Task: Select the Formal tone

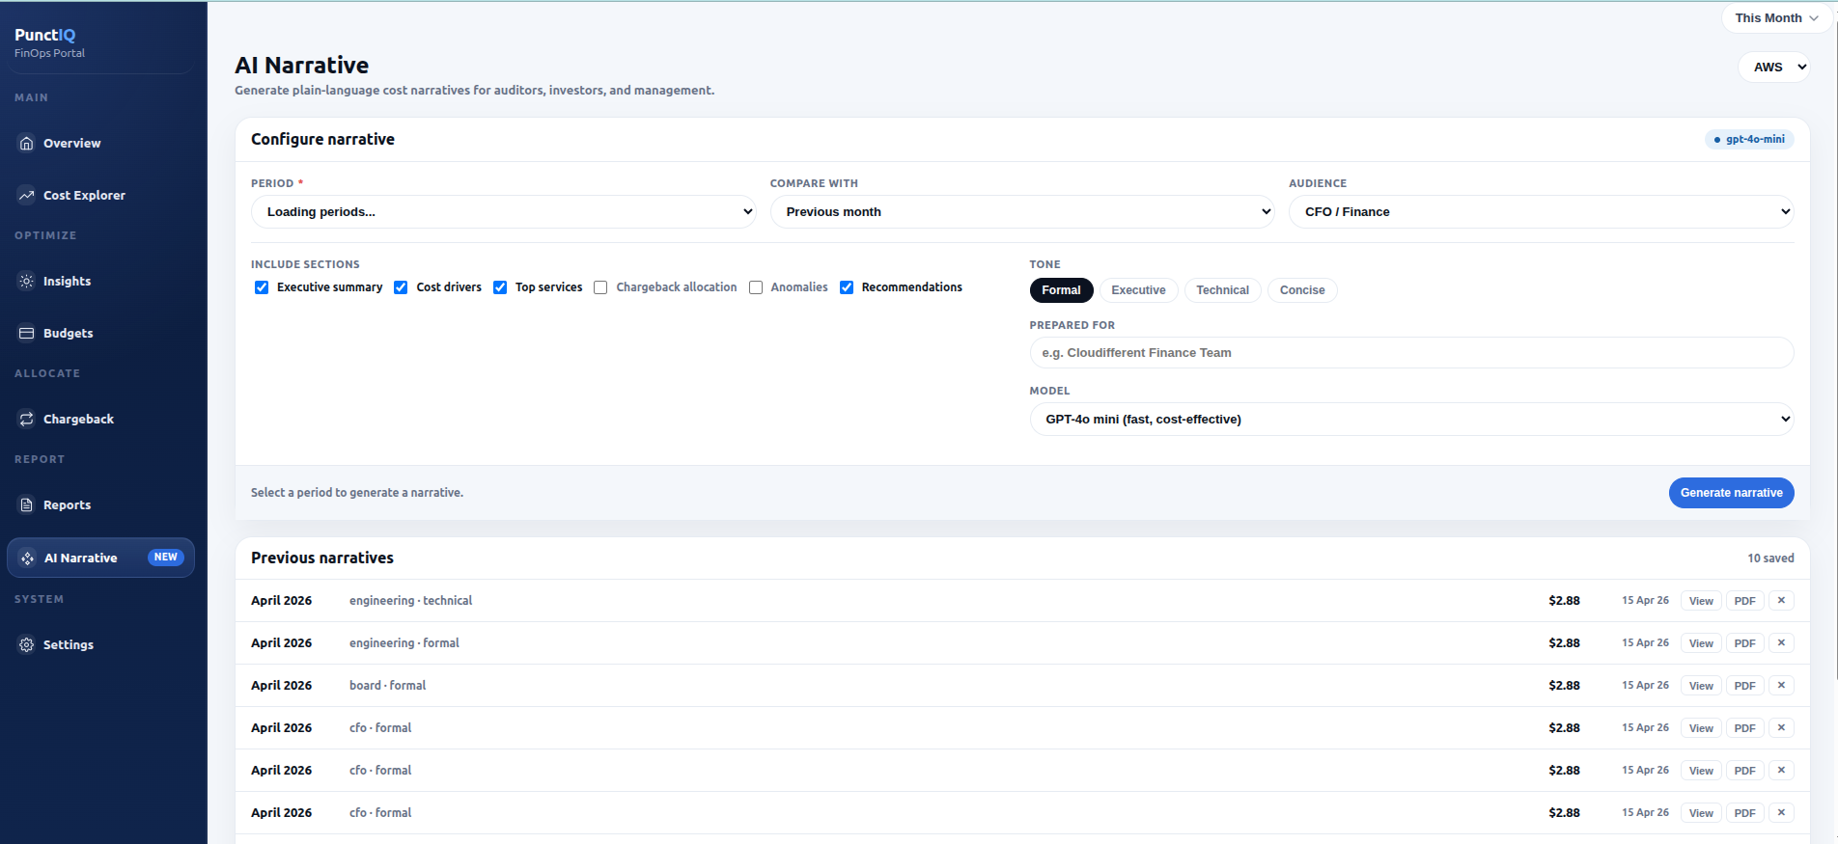Action: pos(1061,290)
